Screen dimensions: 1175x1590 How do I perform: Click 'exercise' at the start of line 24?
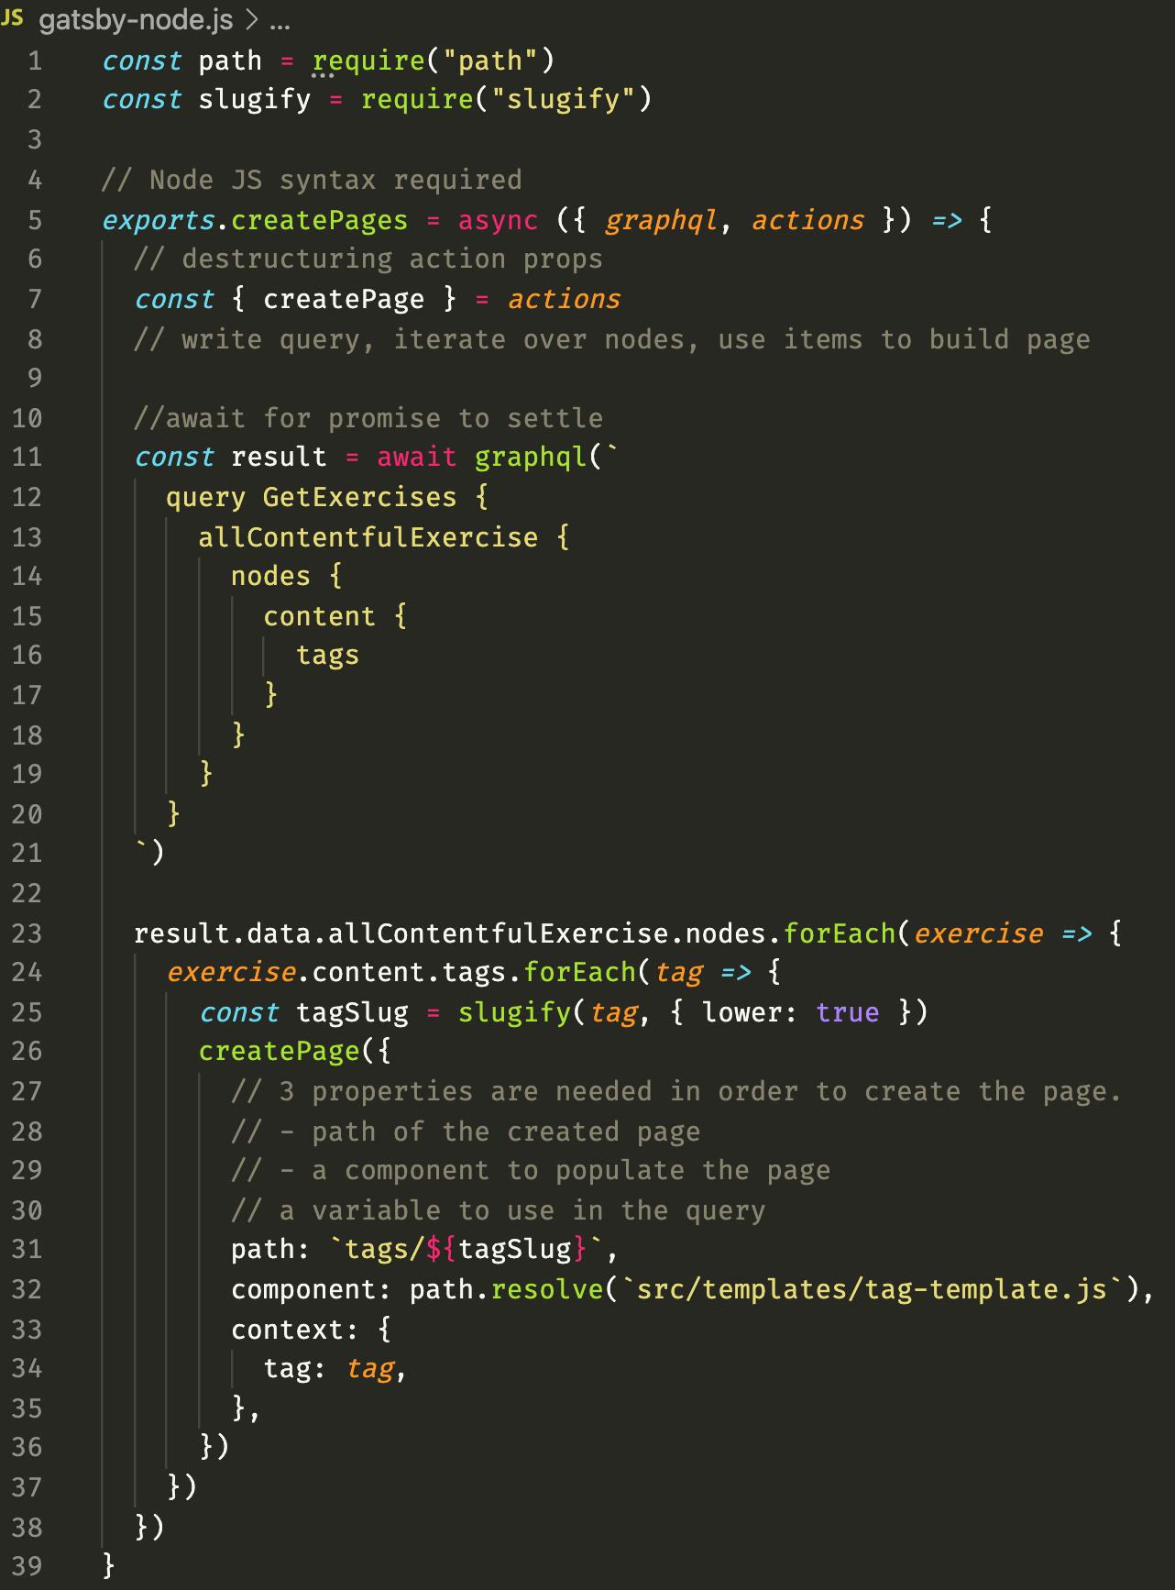[x=231, y=972]
